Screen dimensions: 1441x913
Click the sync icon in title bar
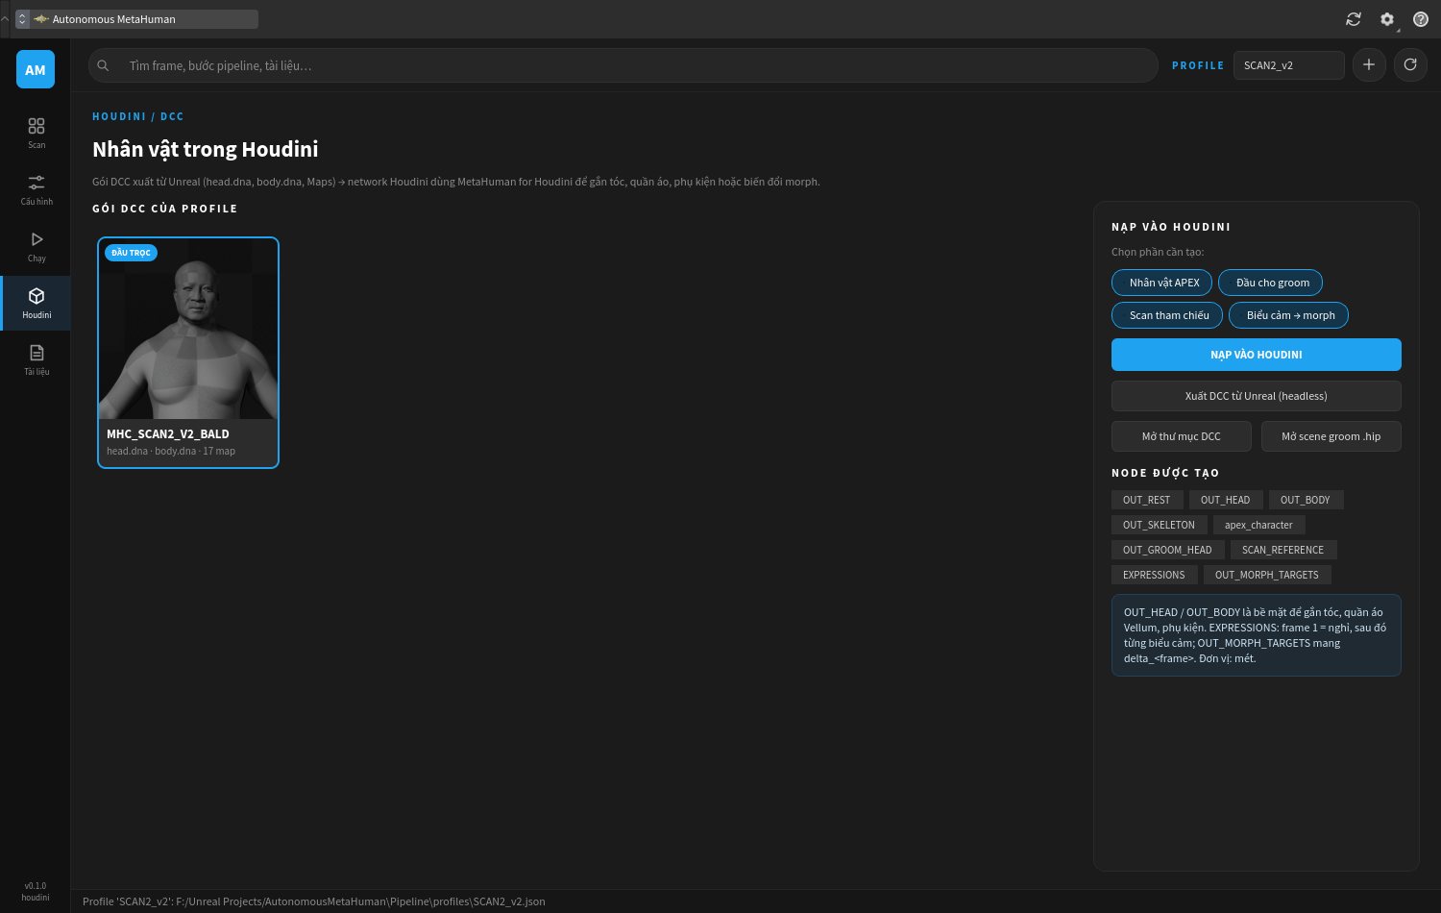pyautogui.click(x=1354, y=19)
